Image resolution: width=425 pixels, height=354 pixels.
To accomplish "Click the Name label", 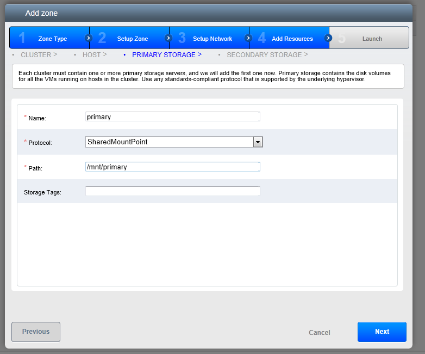I will (37, 118).
